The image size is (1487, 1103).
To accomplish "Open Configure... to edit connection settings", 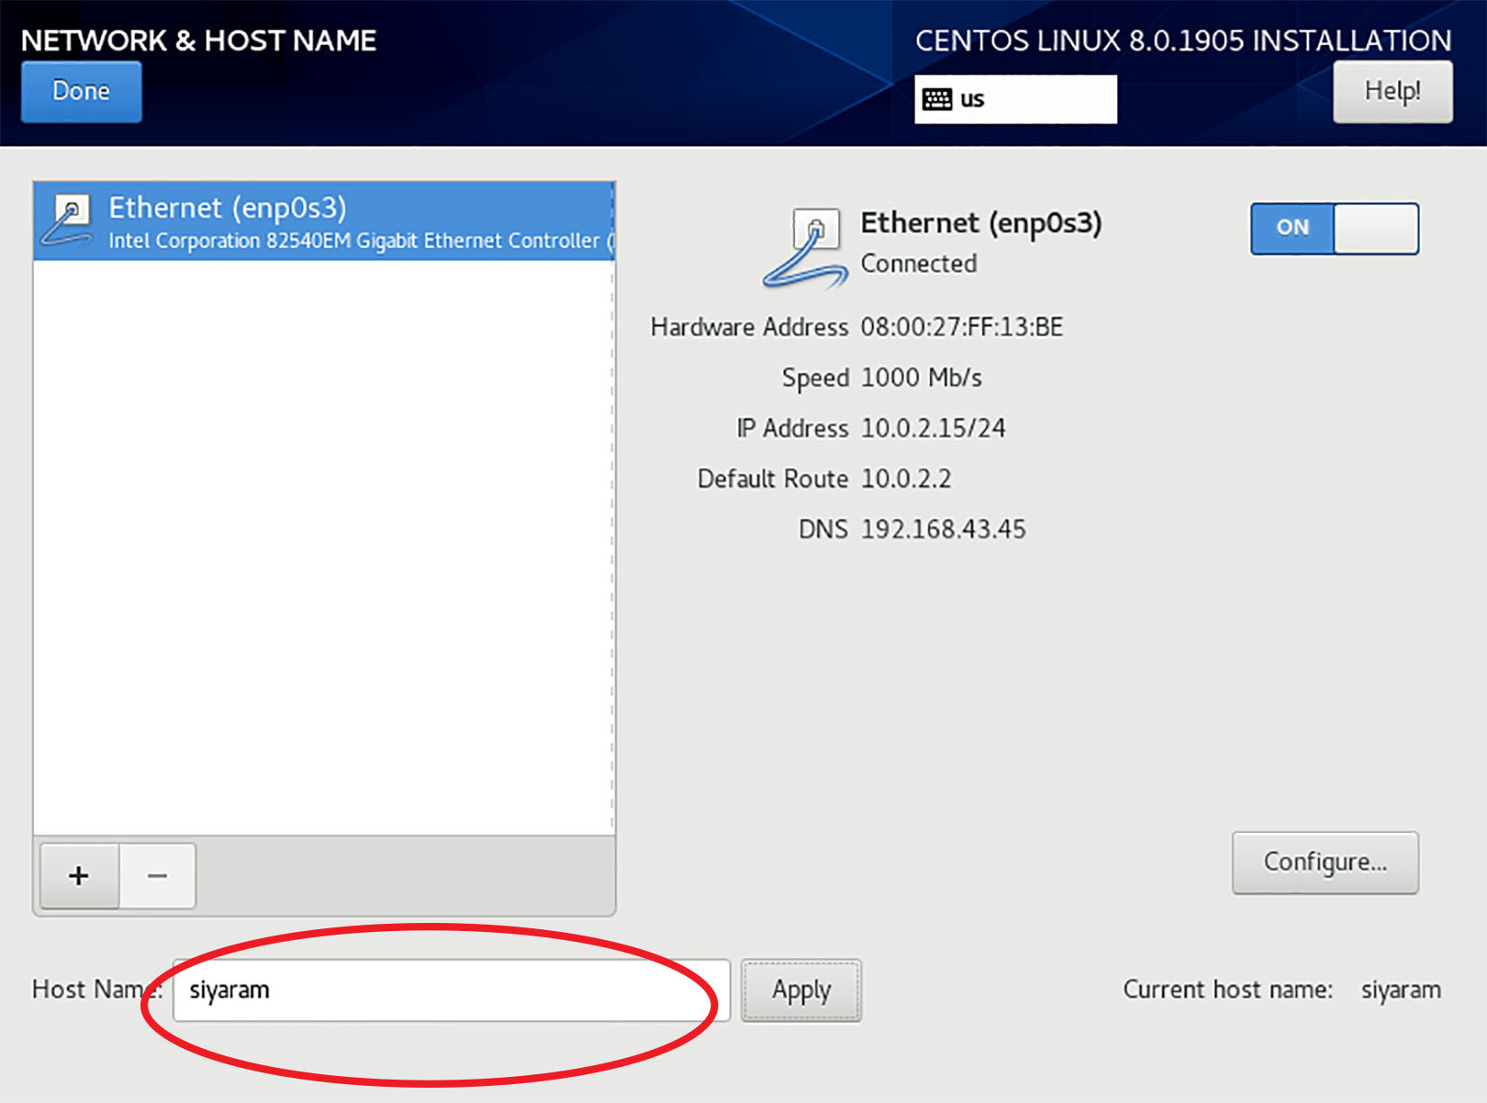I will 1325,863.
